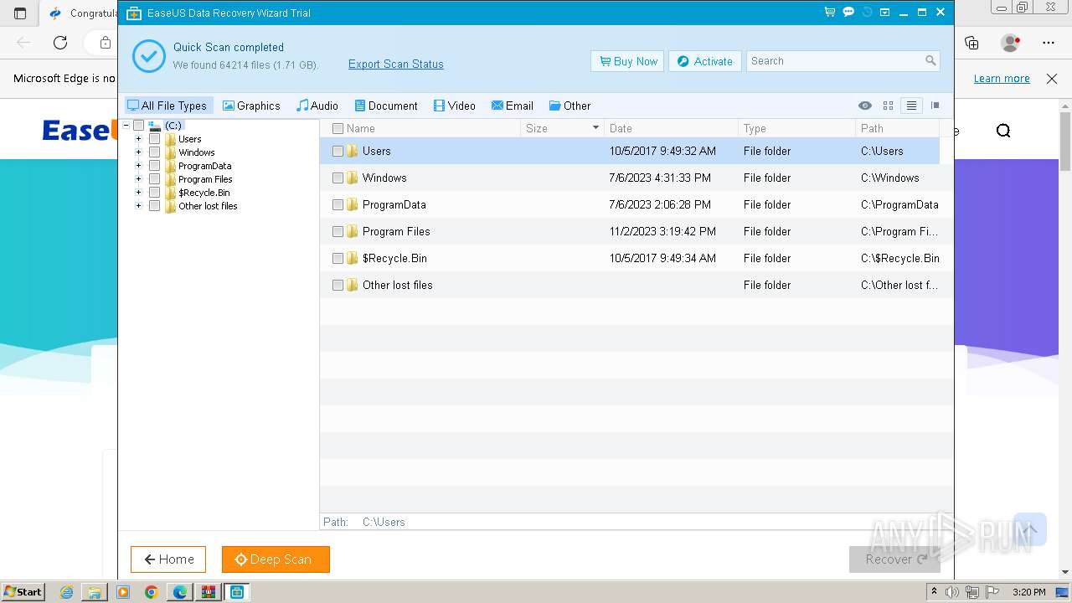Expand the $Recycle.Bin tree node
Viewport: 1072px width, 603px height.
(138, 193)
